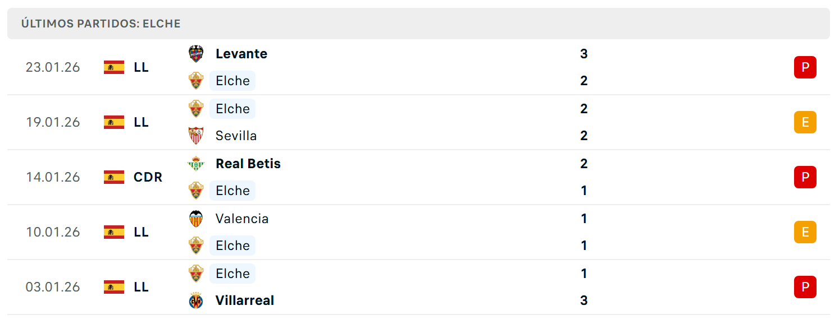Select LL label on 19.01.26 row

tap(142, 122)
